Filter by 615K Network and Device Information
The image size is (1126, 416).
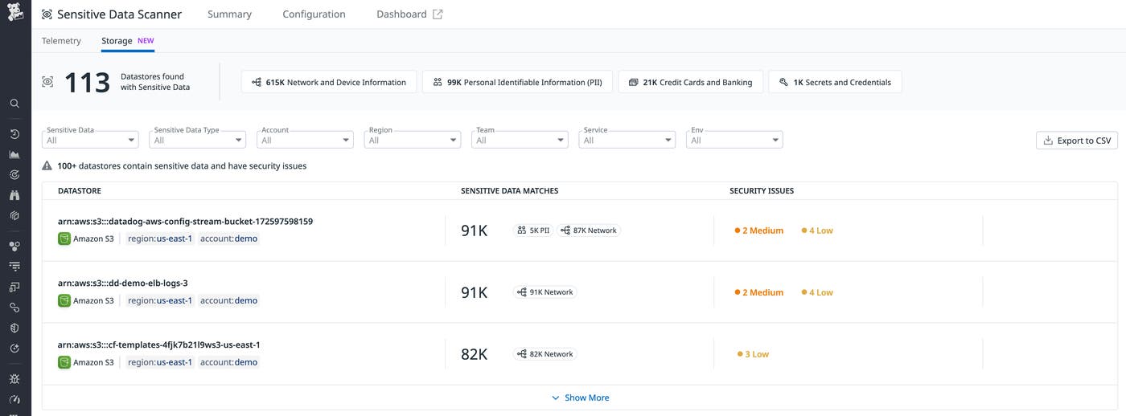pyautogui.click(x=329, y=82)
